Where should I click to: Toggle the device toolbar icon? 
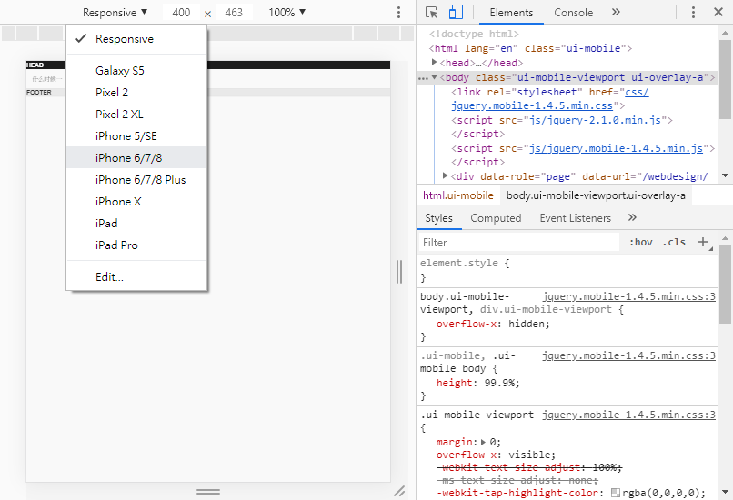coord(456,13)
